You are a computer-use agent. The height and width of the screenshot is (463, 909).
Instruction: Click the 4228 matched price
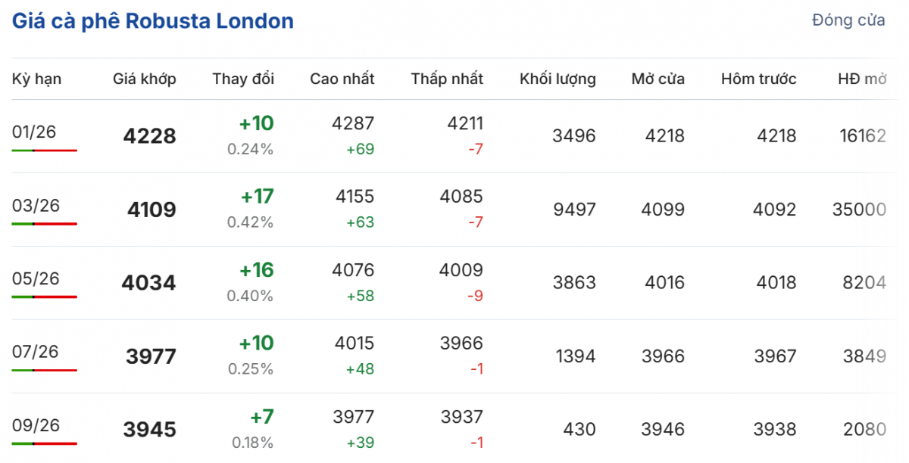coord(149,136)
